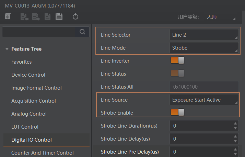
Task: Click the Line Status toggle
Action: click(x=177, y=73)
